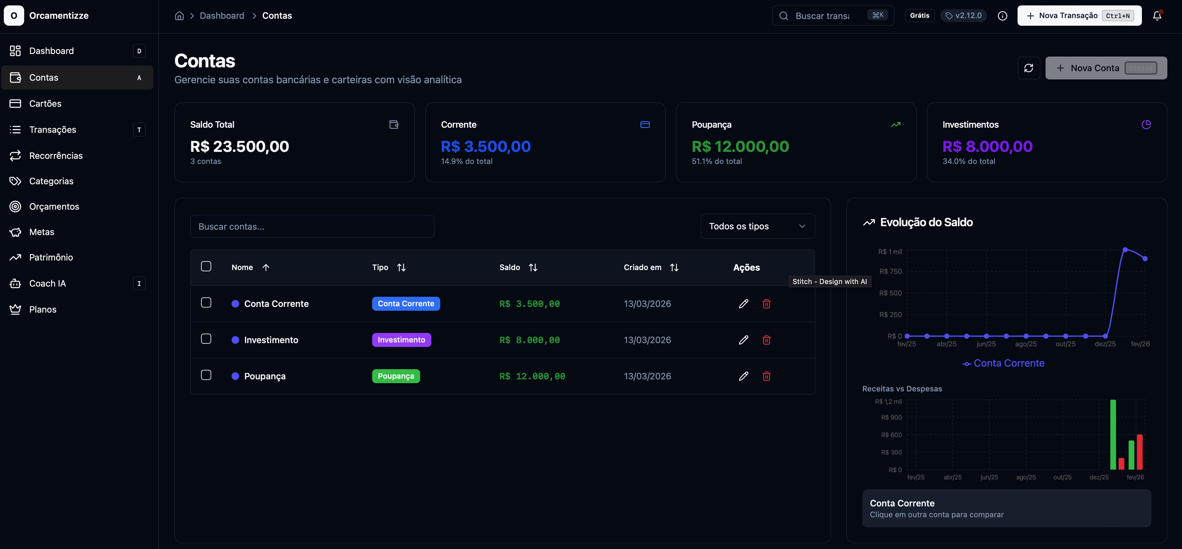The image size is (1182, 549).
Task: Open Transações in the sidebar
Action: click(53, 130)
